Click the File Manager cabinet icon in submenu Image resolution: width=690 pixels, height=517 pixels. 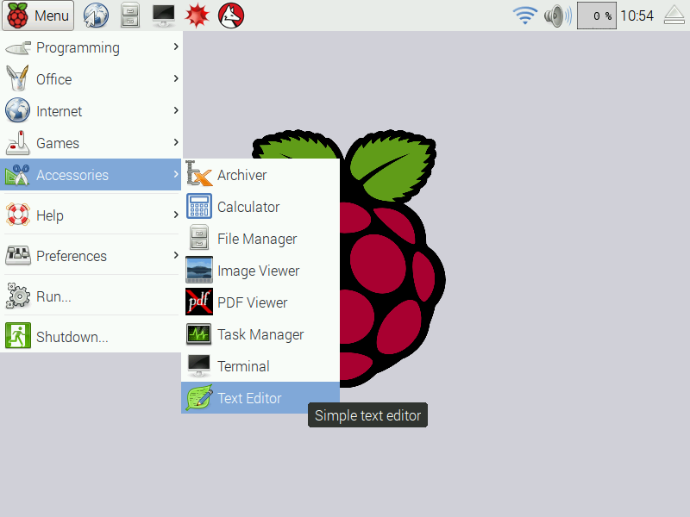(x=199, y=238)
